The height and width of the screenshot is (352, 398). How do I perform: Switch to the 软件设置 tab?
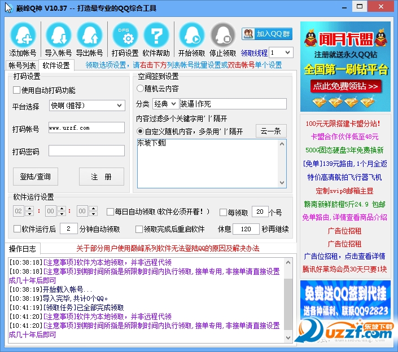56,65
